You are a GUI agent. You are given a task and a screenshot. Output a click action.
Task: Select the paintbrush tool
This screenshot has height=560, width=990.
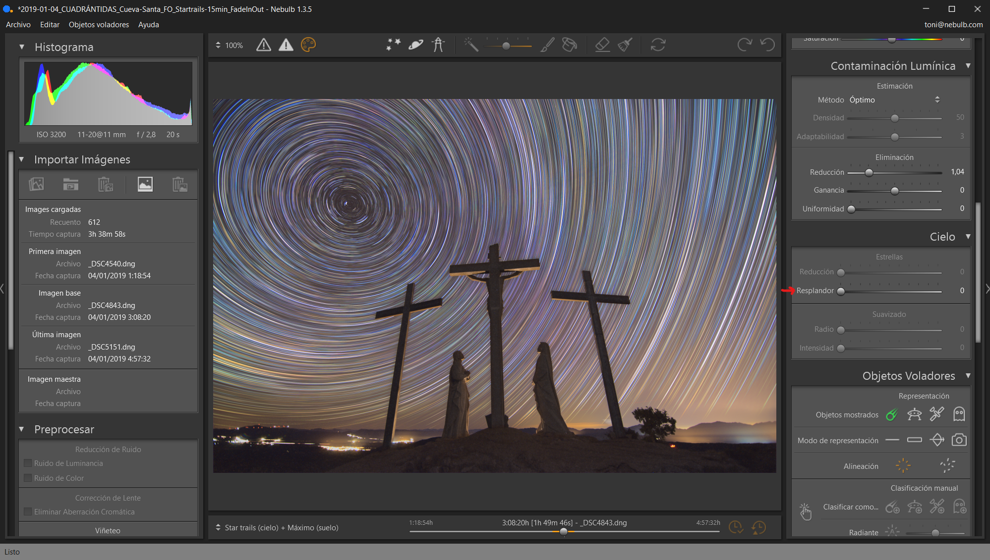[x=547, y=45]
